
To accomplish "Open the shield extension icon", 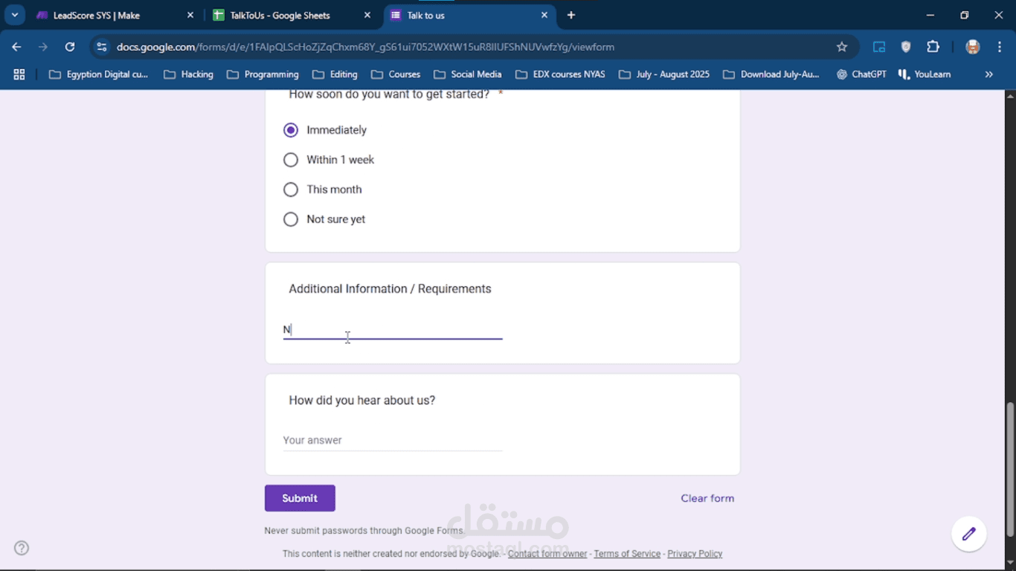I will click(906, 47).
